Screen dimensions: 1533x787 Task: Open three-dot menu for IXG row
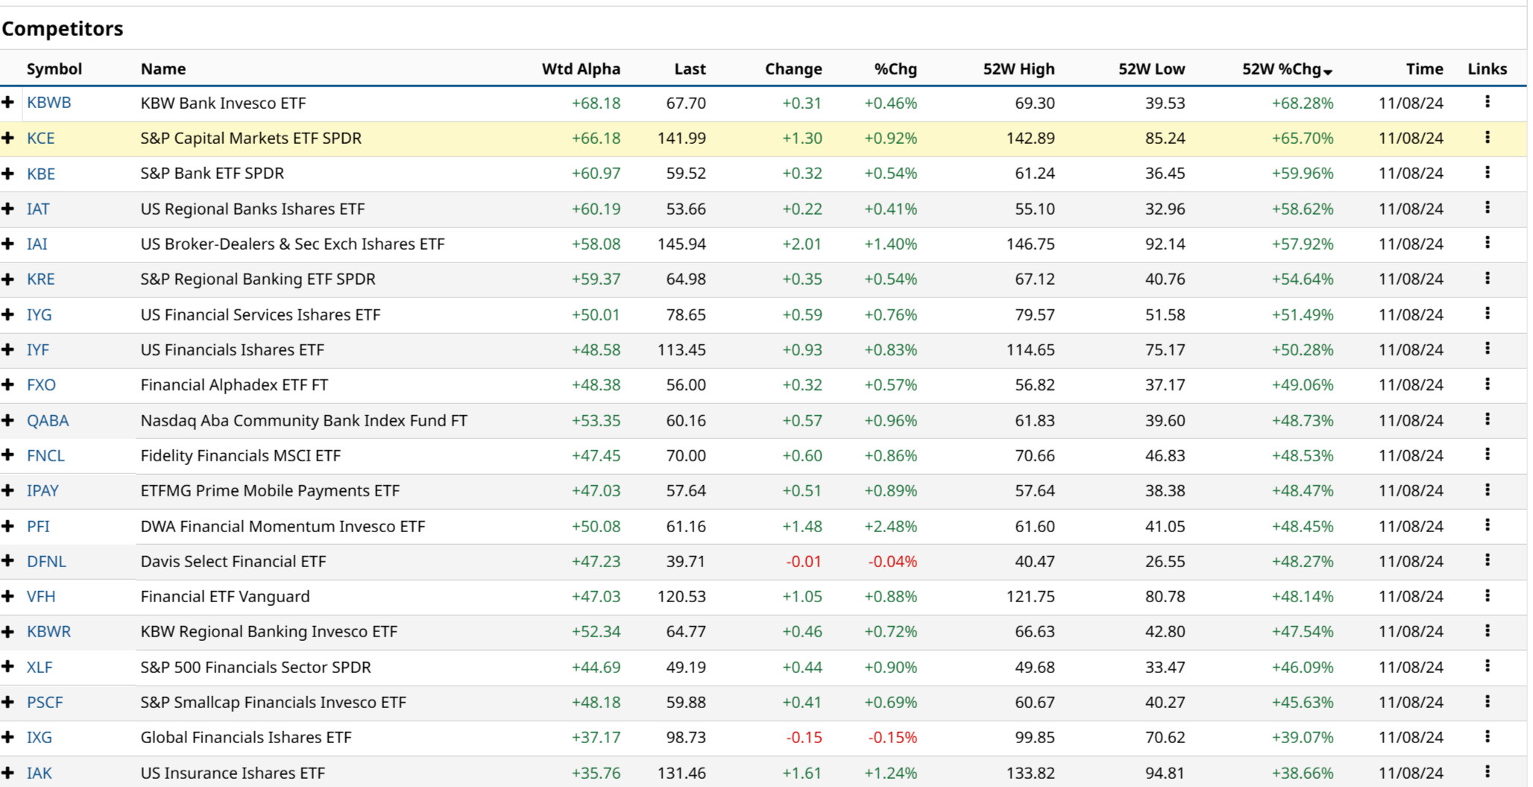pyautogui.click(x=1487, y=737)
